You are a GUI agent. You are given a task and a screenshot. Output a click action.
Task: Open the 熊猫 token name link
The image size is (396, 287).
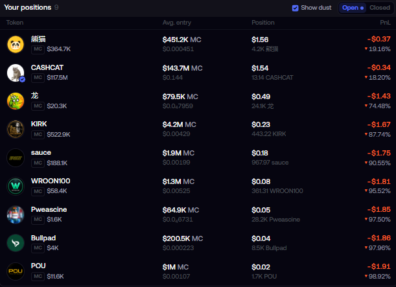pyautogui.click(x=38, y=39)
